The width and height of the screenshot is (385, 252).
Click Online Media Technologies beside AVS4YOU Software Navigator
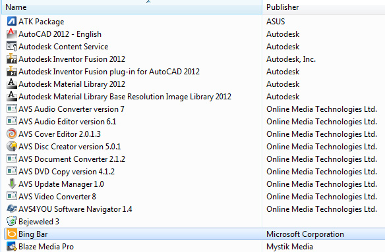click(x=322, y=209)
